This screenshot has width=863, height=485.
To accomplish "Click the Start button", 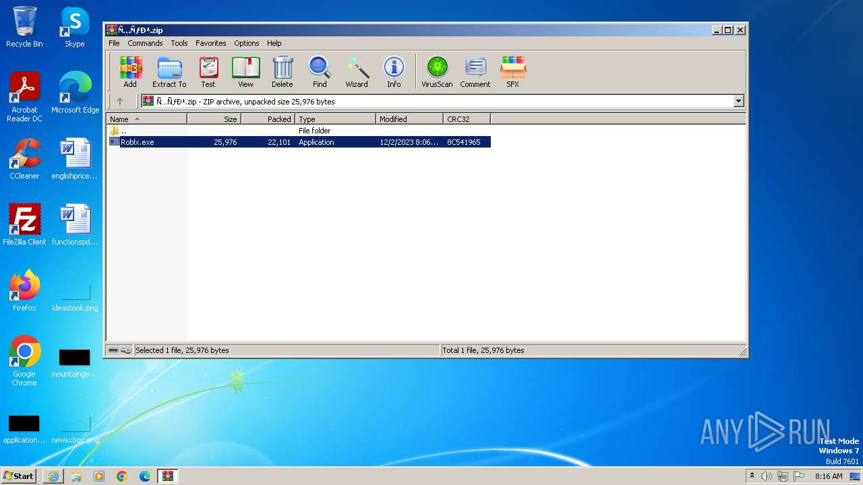I will point(19,476).
